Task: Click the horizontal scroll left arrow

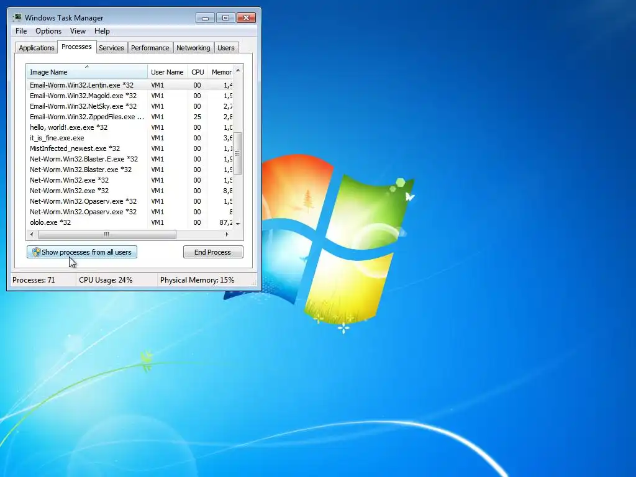Action: click(32, 234)
